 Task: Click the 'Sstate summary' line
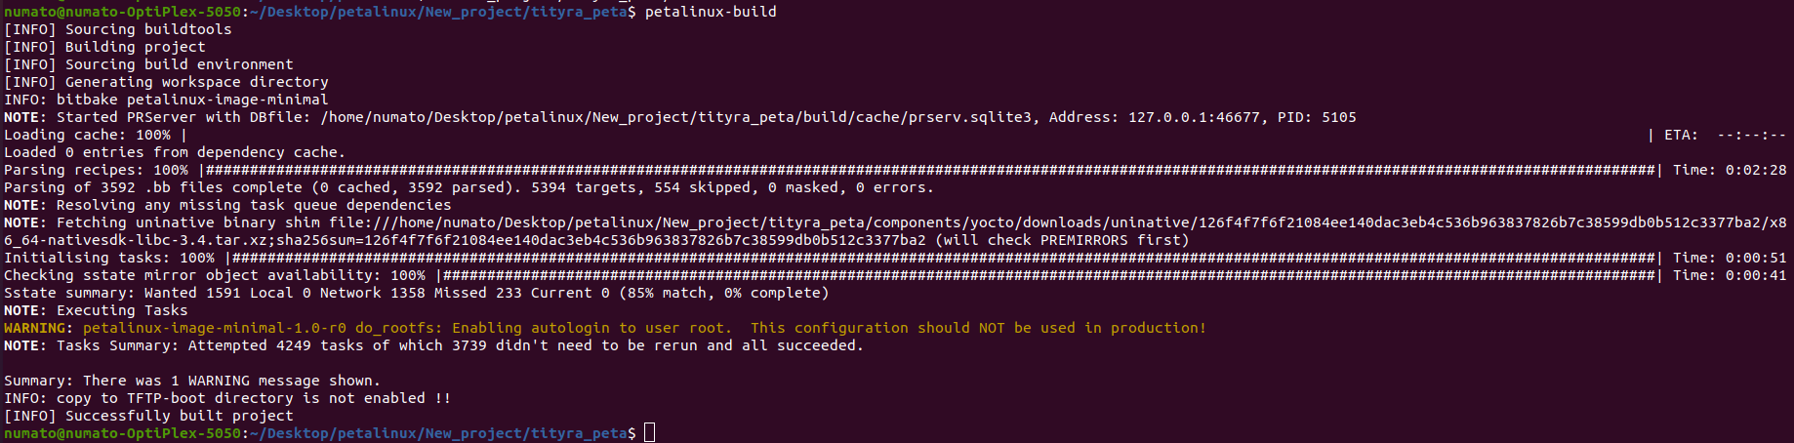click(416, 293)
